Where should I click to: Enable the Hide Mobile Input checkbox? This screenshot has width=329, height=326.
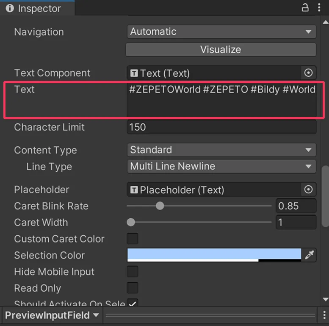coord(133,271)
